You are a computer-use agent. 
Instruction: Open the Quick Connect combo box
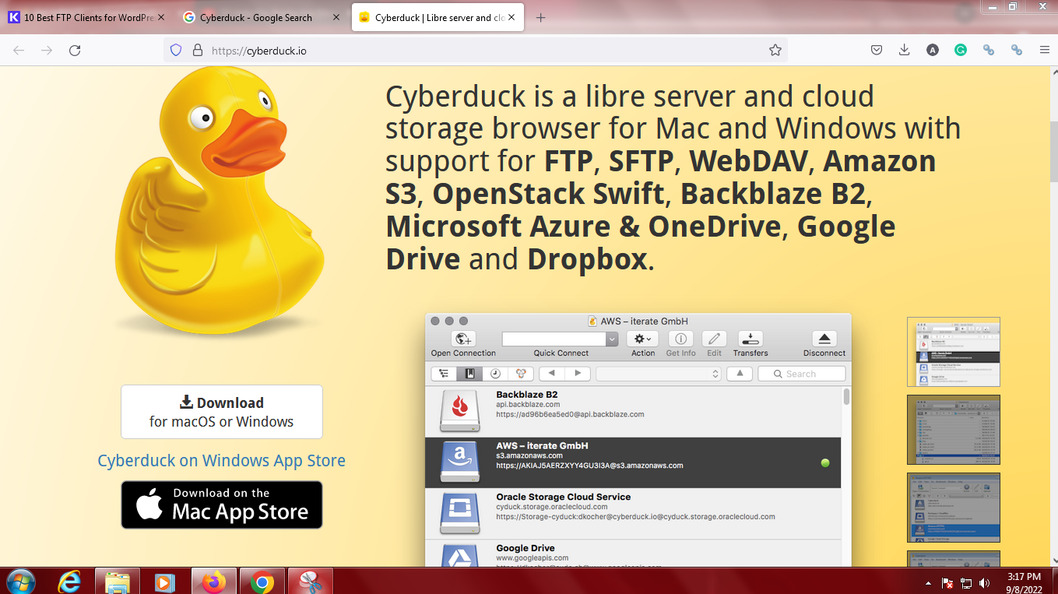561,339
